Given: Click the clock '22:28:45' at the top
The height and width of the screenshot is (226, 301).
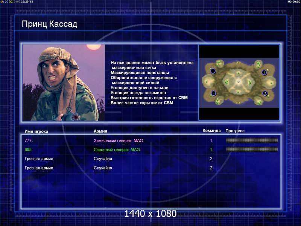Looking at the screenshot, I should click(27, 2).
